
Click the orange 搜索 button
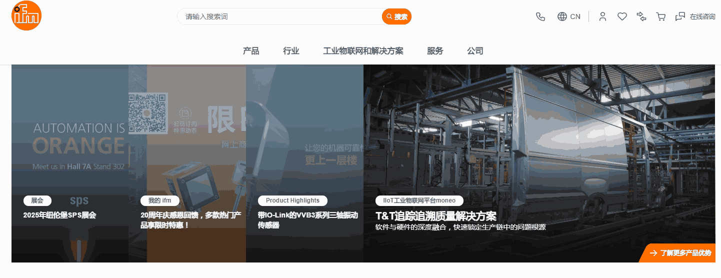pyautogui.click(x=396, y=16)
